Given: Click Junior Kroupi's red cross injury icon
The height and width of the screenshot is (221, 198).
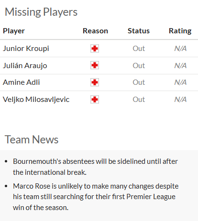Looking at the screenshot, I should (95, 49).
